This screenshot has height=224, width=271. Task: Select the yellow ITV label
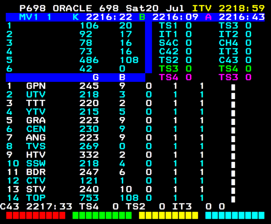[202, 8]
